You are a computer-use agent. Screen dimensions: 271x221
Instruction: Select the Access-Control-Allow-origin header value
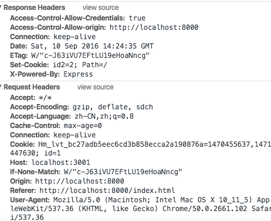point(154,27)
